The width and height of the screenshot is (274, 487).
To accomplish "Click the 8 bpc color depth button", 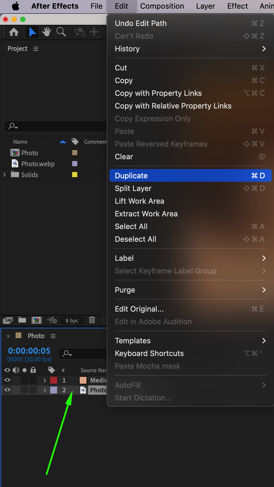I will [72, 321].
